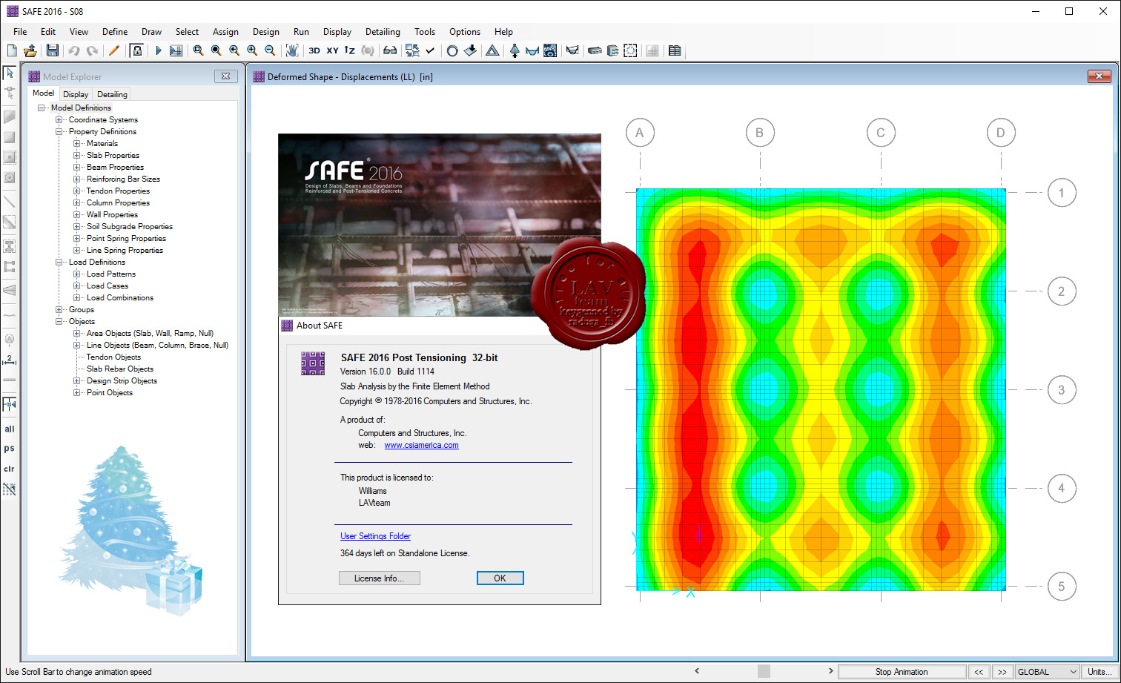Click the Undo arrow icon

(74, 50)
